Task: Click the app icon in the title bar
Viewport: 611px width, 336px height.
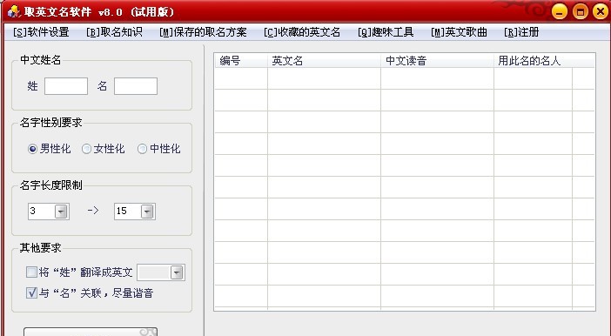Action: [14, 11]
